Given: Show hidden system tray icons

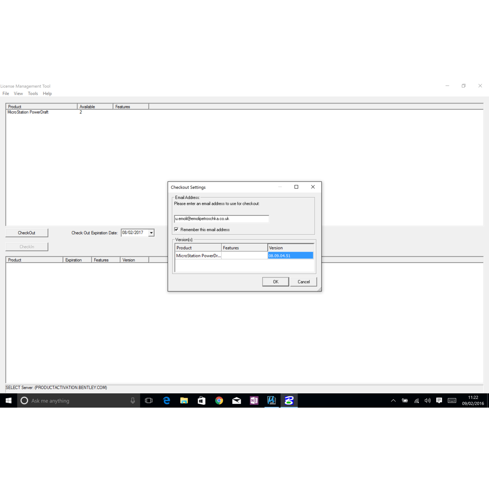Looking at the screenshot, I should coord(393,400).
